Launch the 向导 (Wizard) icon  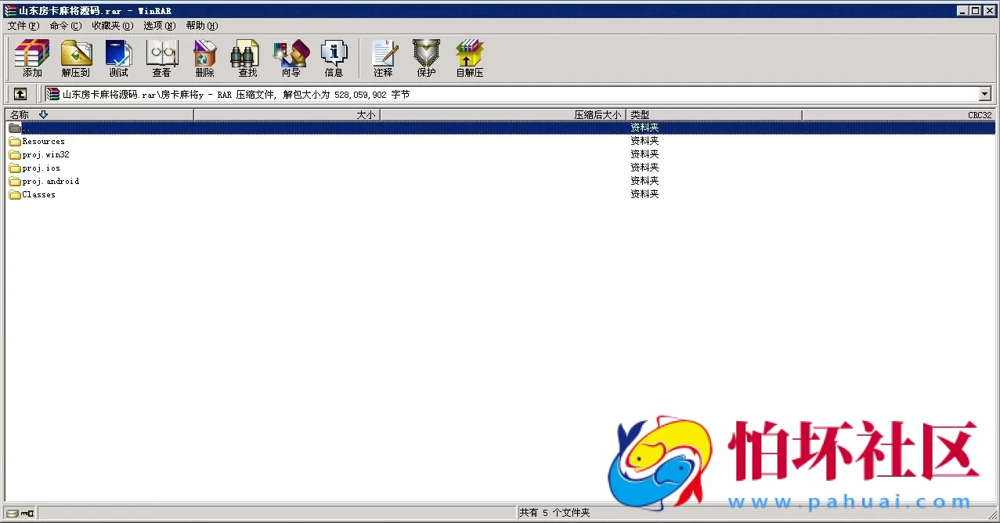point(291,58)
